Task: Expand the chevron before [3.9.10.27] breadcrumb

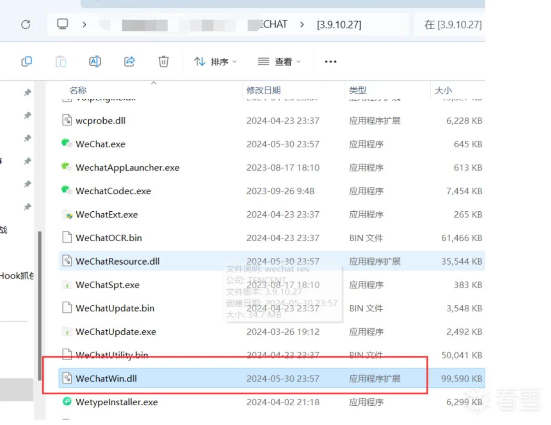Action: pyautogui.click(x=302, y=25)
